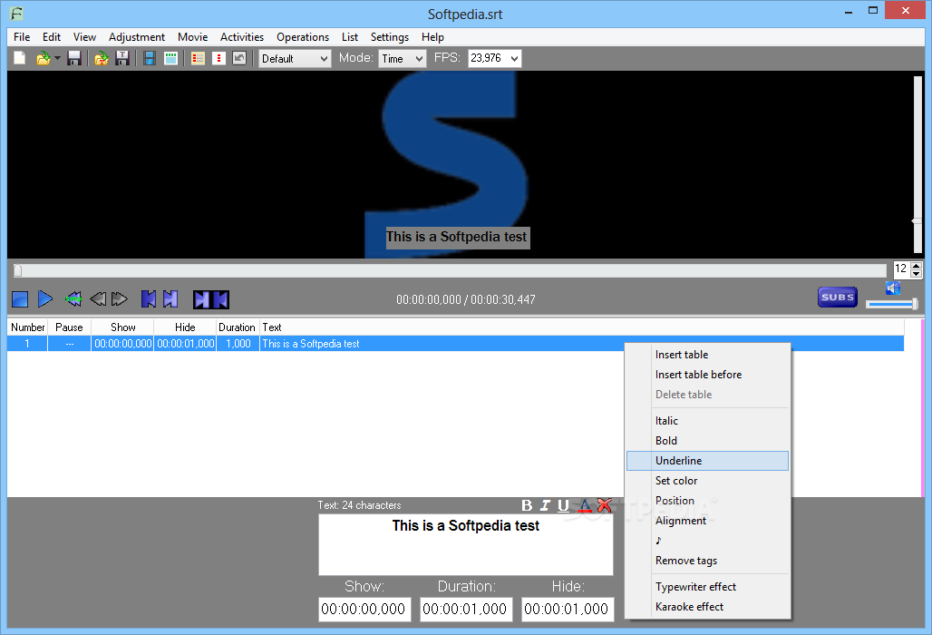Open a subtitle file with folder icon
This screenshot has height=635, width=932.
click(43, 58)
